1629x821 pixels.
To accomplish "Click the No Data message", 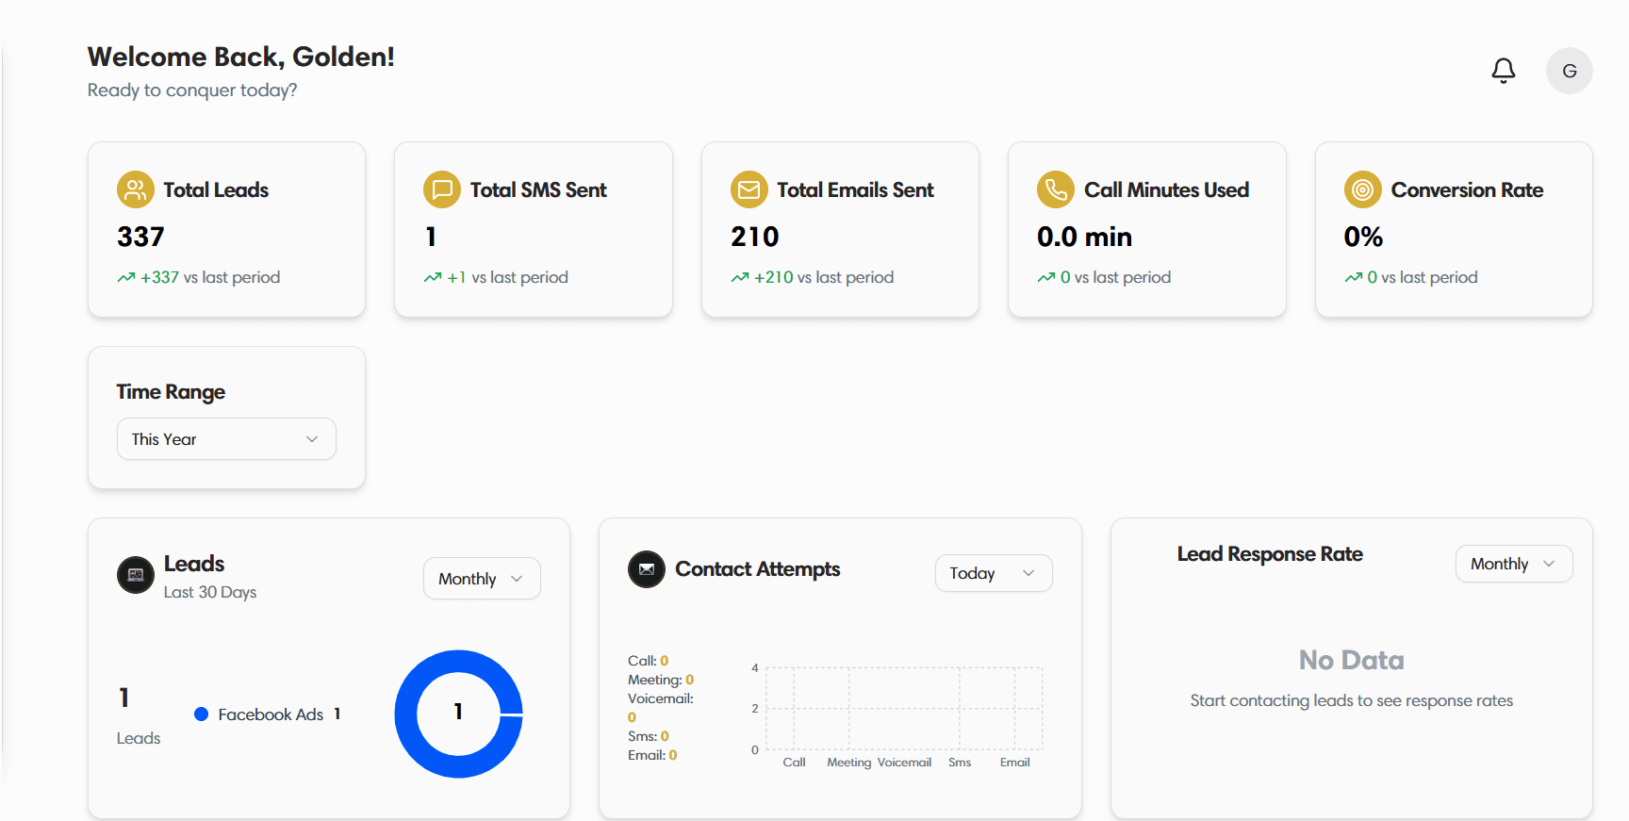I will (1351, 660).
